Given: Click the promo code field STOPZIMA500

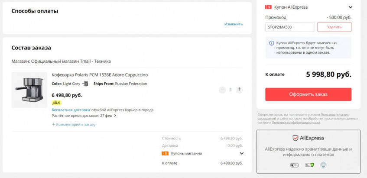Looking at the screenshot, I should 290,27.
